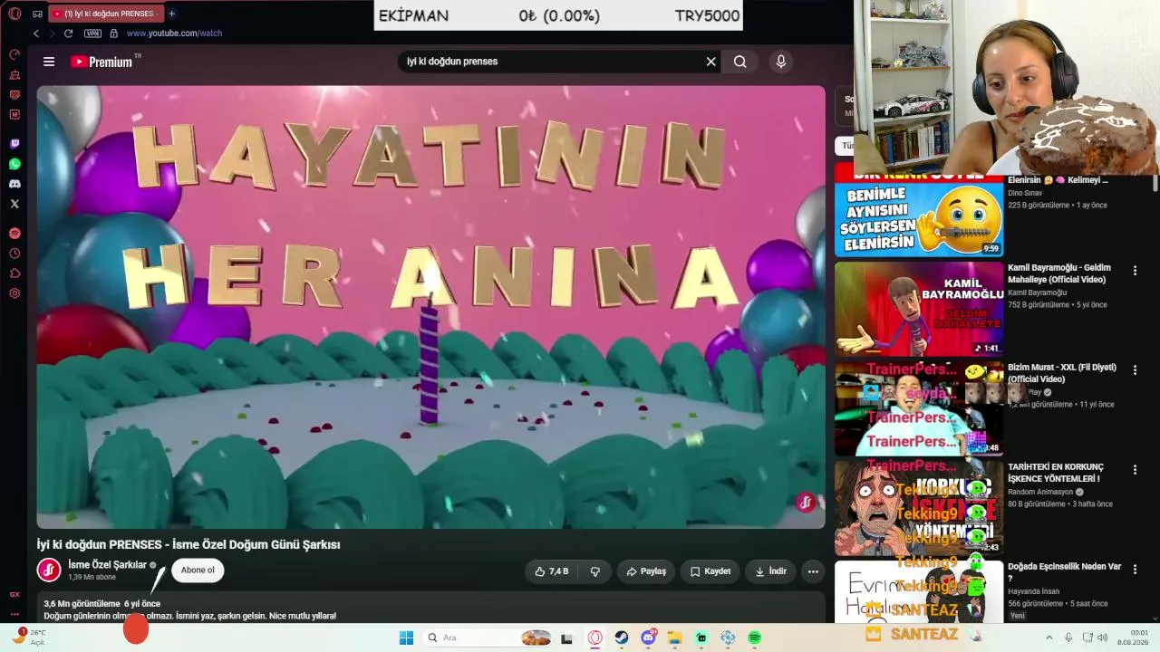Open 'Doğada Eşcinsellik Neden Var' video title
1160x652 pixels.
click(1065, 572)
